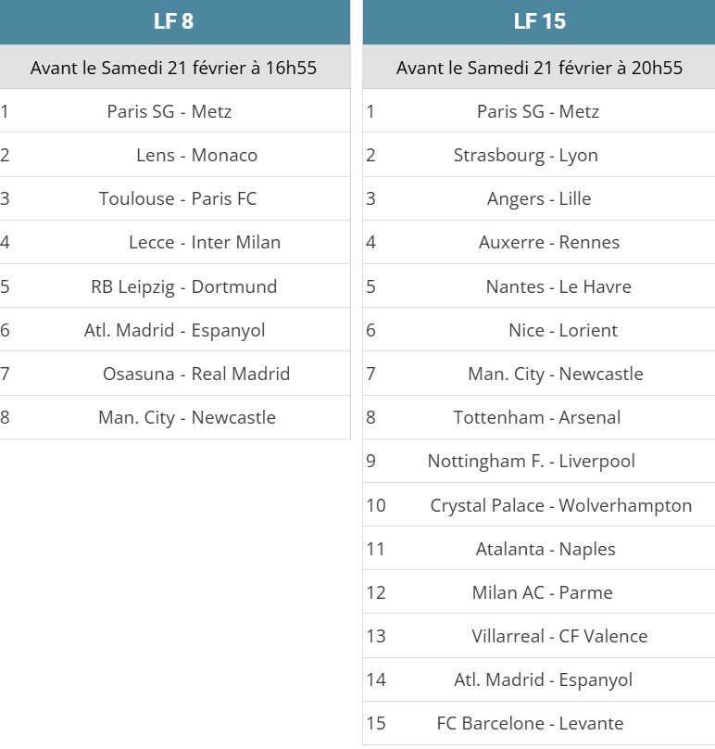
Task: Choose the Villarreal - CF Valence match
Action: pyautogui.click(x=559, y=636)
